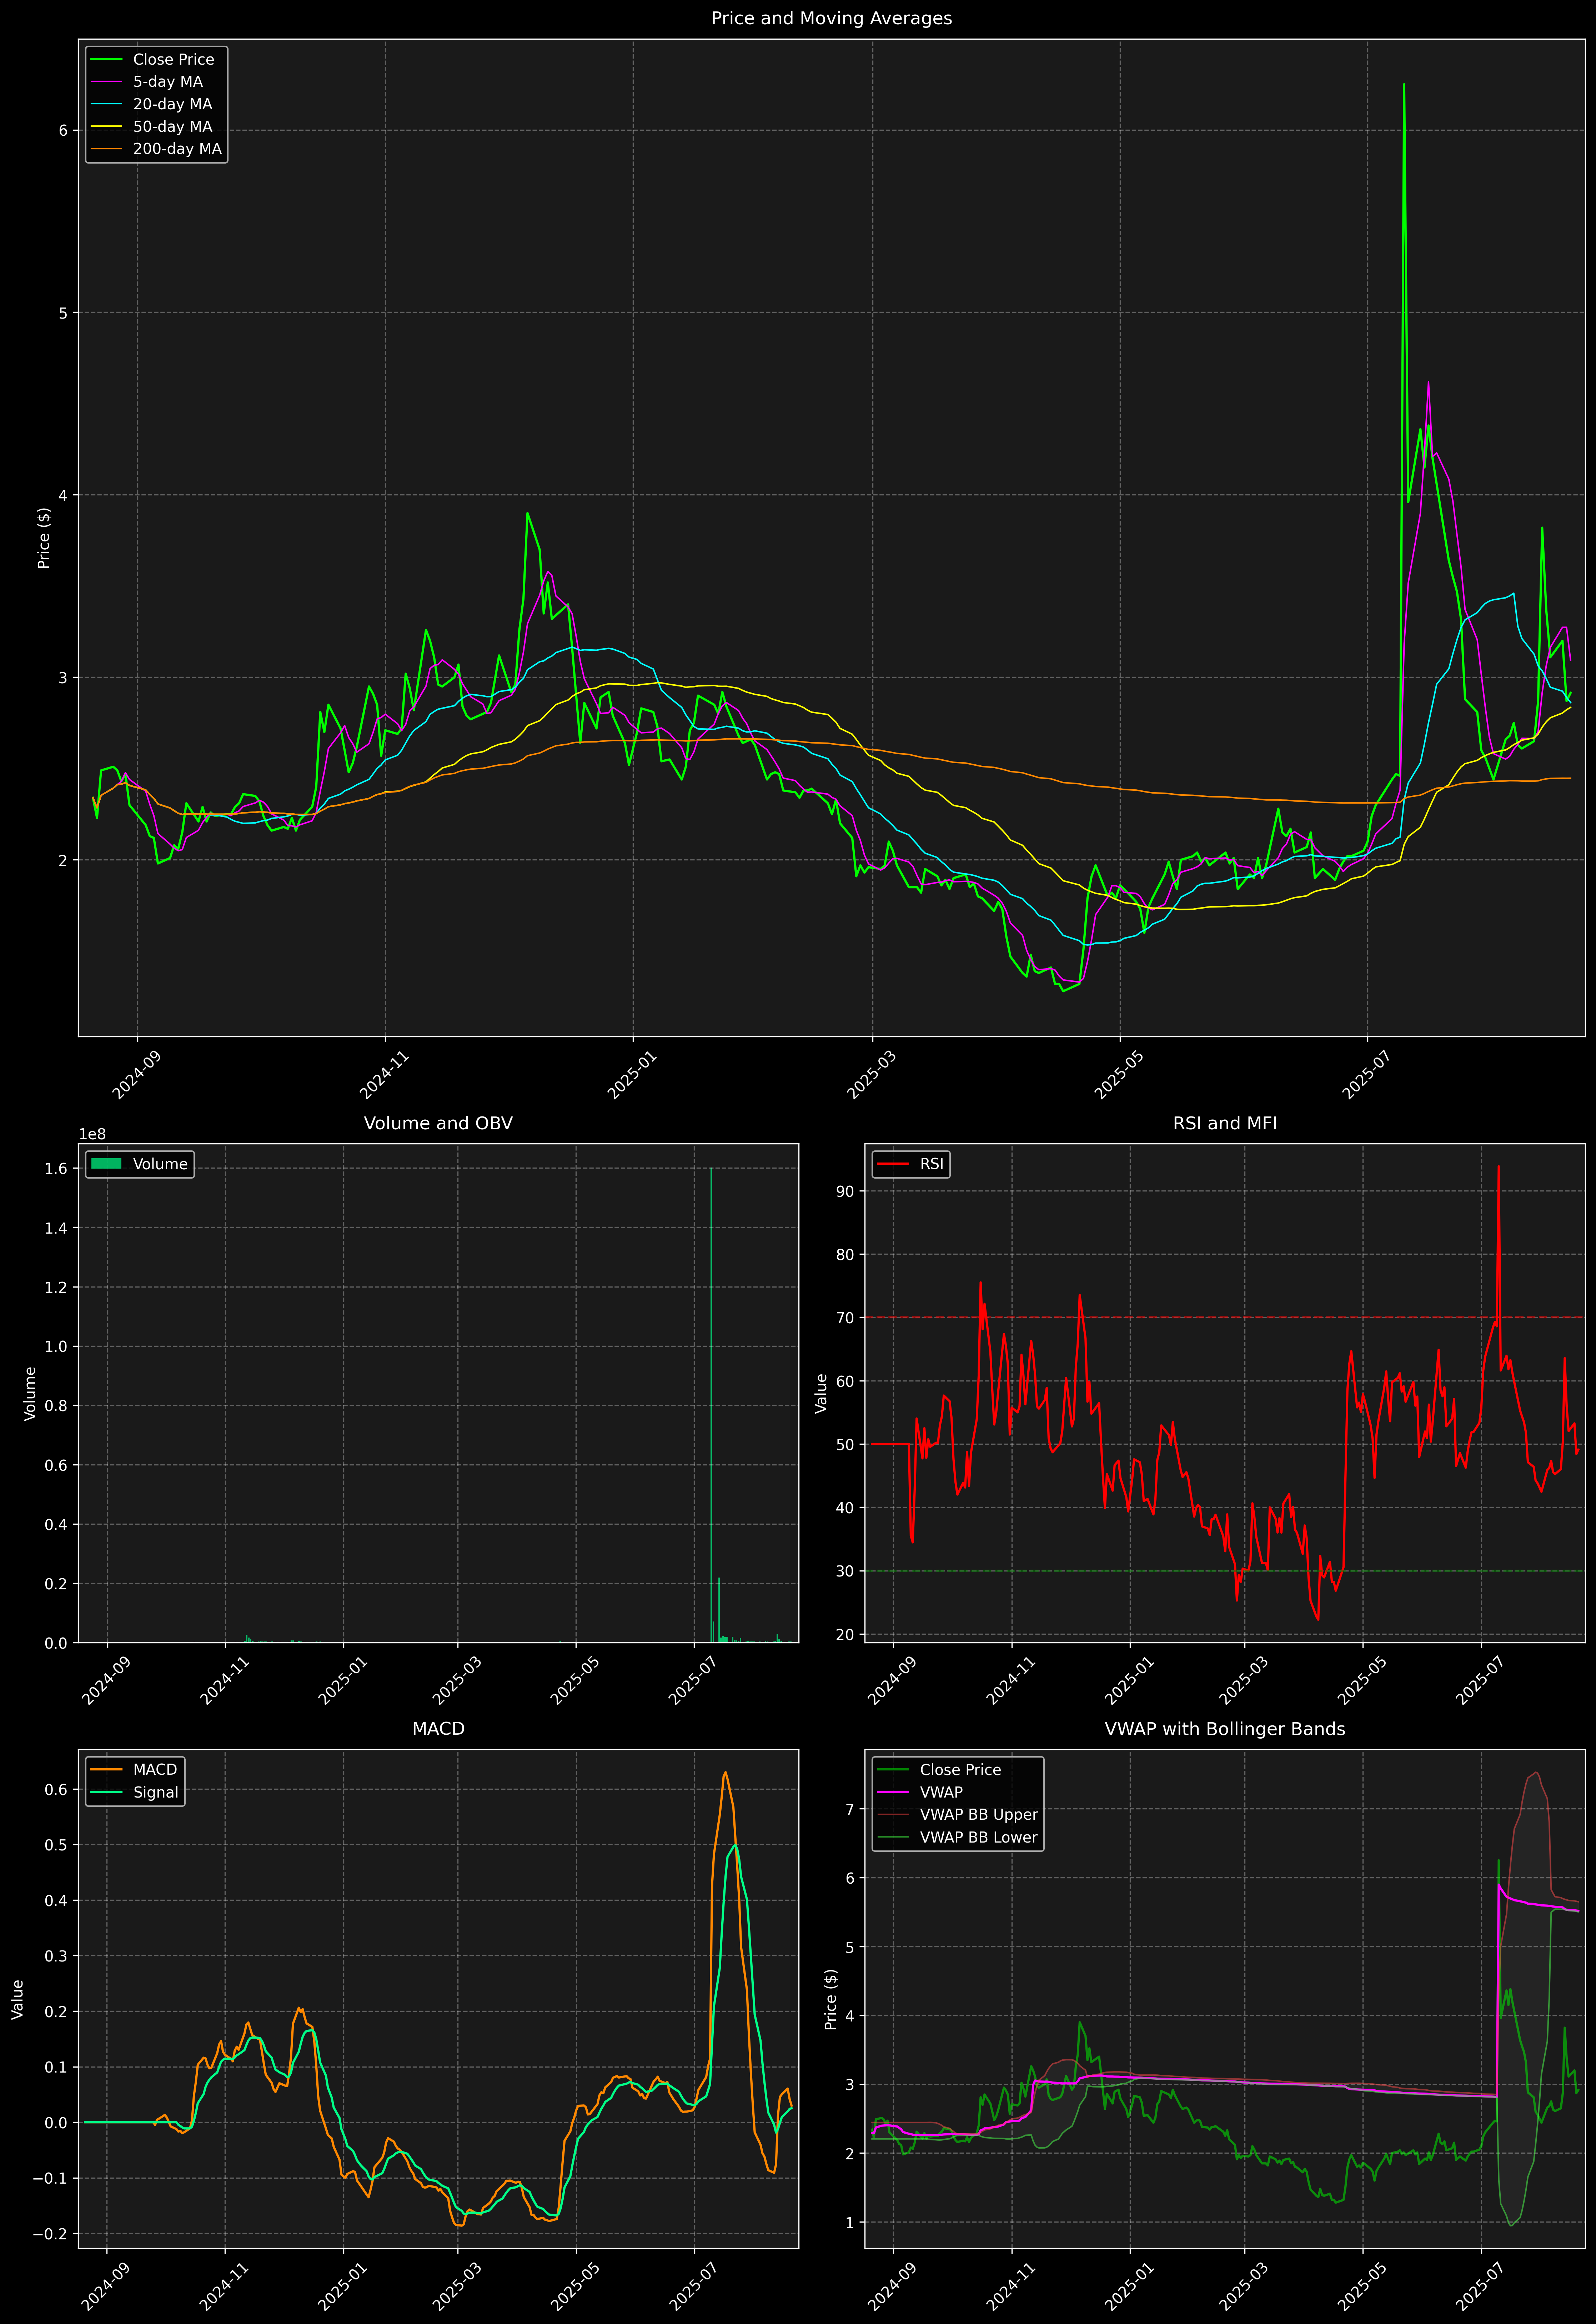Click the Close Price legend entry
The height and width of the screenshot is (2324, 1596).
click(173, 59)
